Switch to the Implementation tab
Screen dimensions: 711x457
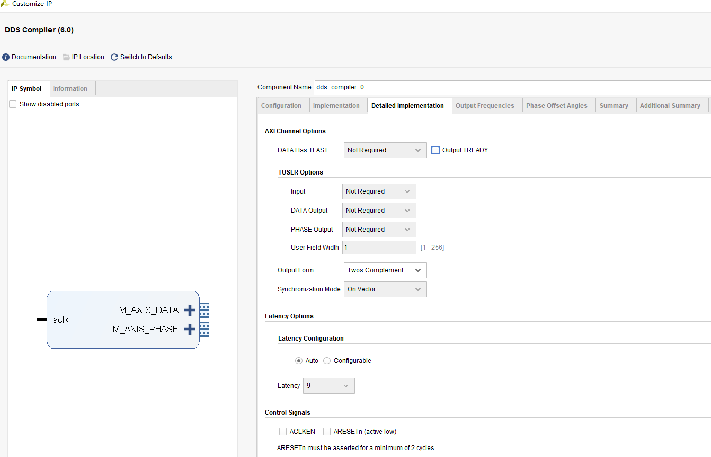[336, 106]
